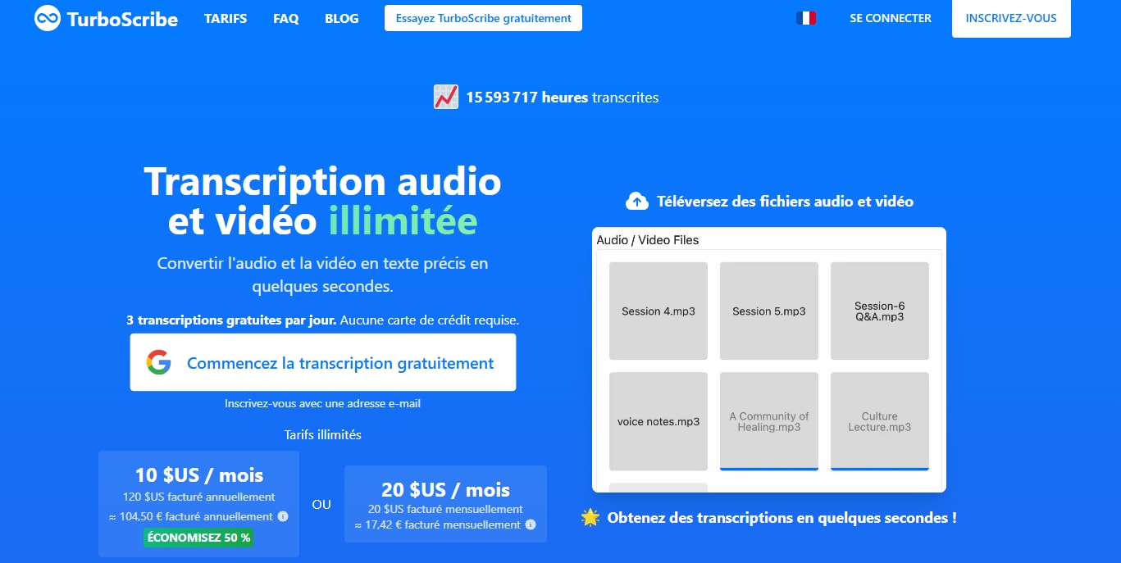Click the Google G logo icon

pos(158,362)
